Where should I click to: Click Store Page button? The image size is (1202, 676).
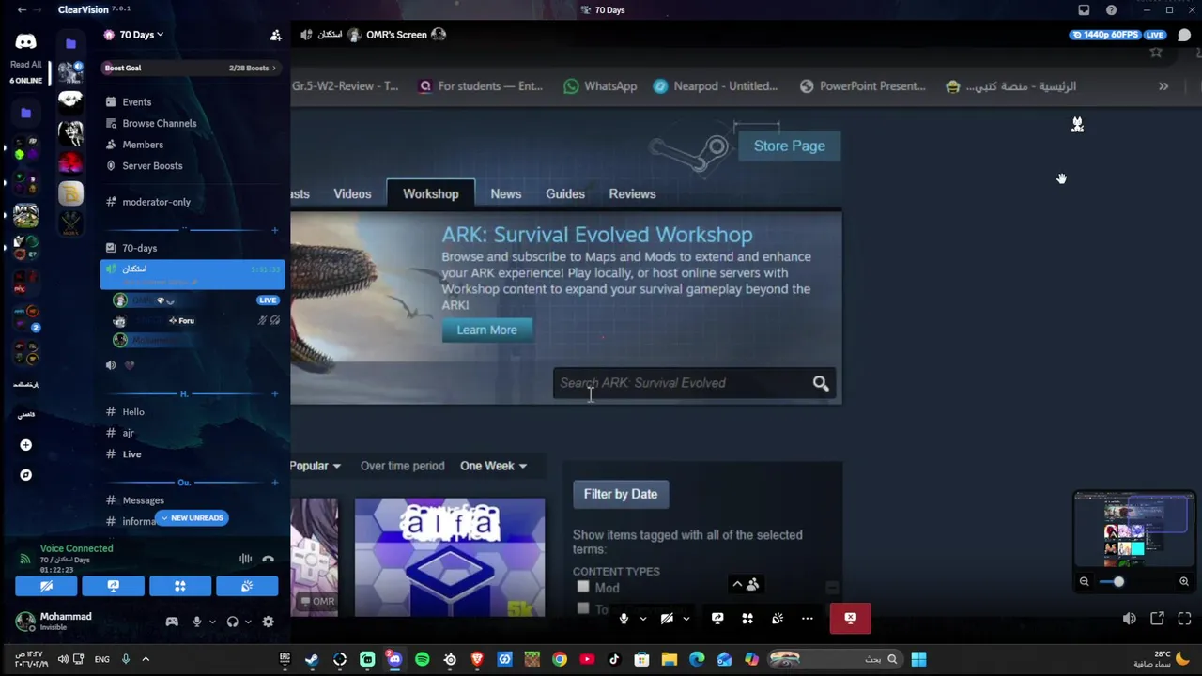(x=789, y=146)
